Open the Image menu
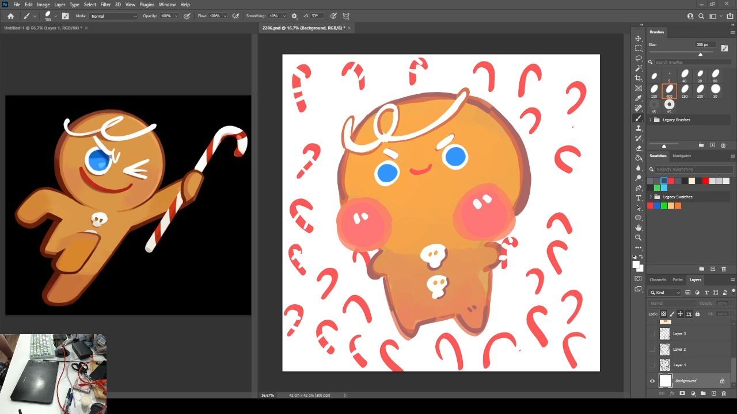This screenshot has height=414, width=737. [43, 5]
